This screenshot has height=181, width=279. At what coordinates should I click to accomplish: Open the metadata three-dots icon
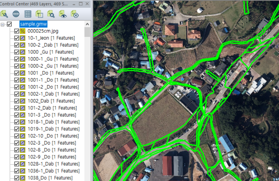click(x=16, y=14)
